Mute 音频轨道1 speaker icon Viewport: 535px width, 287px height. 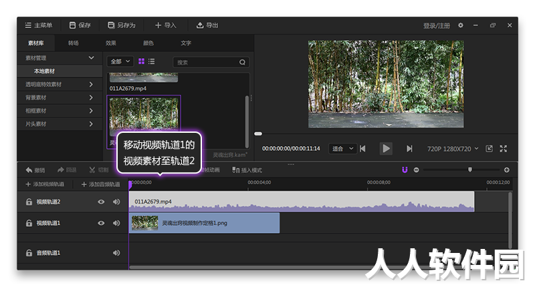click(x=116, y=253)
